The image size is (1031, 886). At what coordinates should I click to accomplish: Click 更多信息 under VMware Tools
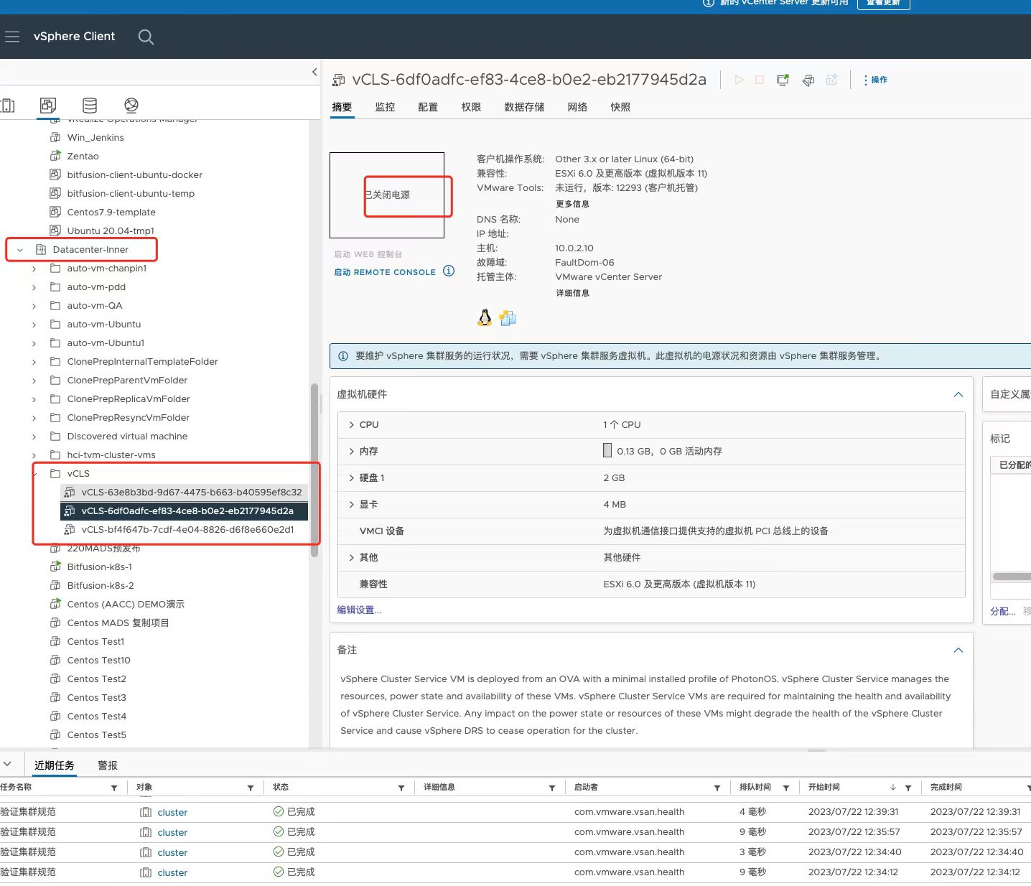[x=572, y=204]
